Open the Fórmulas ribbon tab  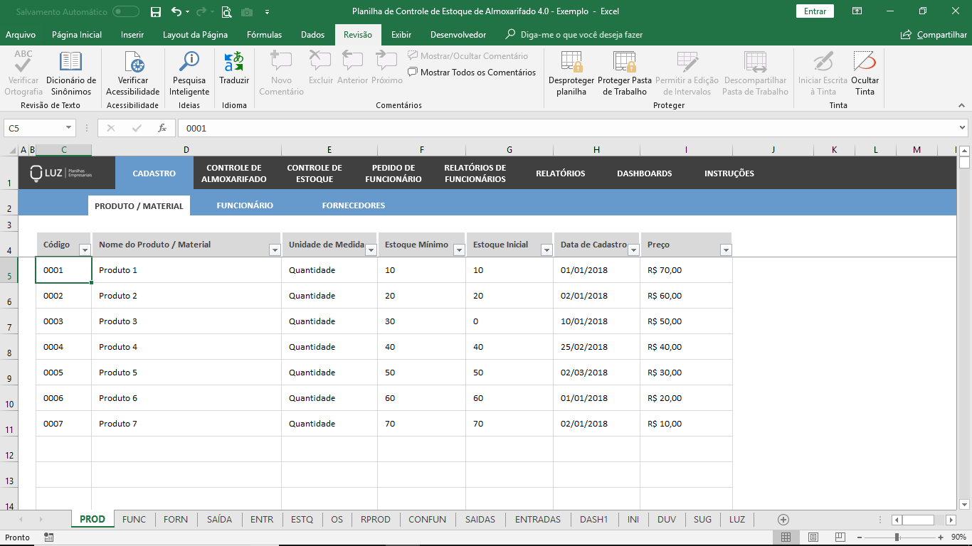(x=264, y=35)
